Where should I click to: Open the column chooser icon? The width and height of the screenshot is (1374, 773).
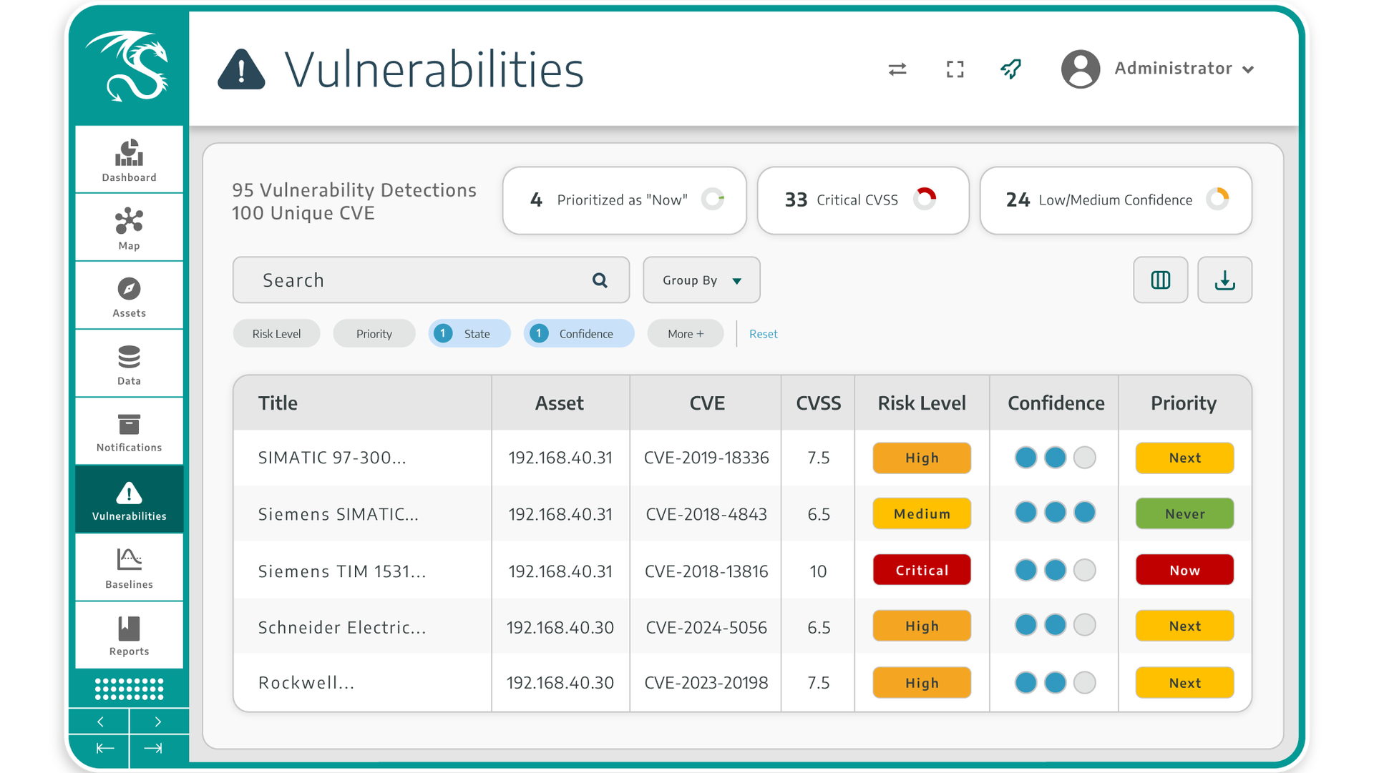(x=1160, y=280)
